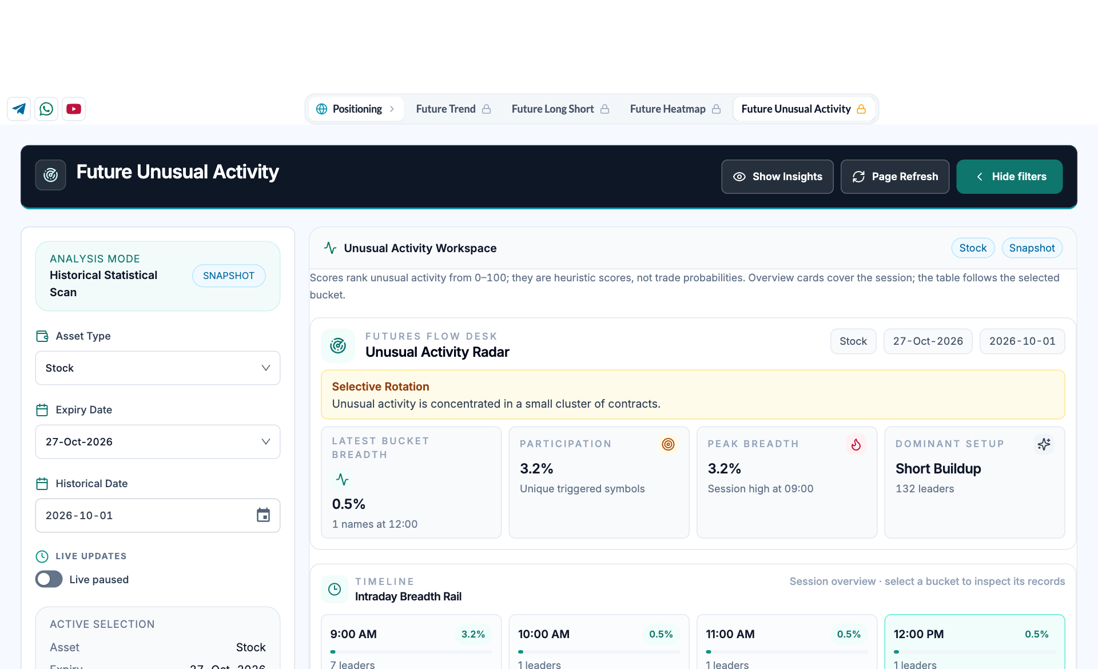Select the 12:00 PM timeline bucket

(x=974, y=642)
